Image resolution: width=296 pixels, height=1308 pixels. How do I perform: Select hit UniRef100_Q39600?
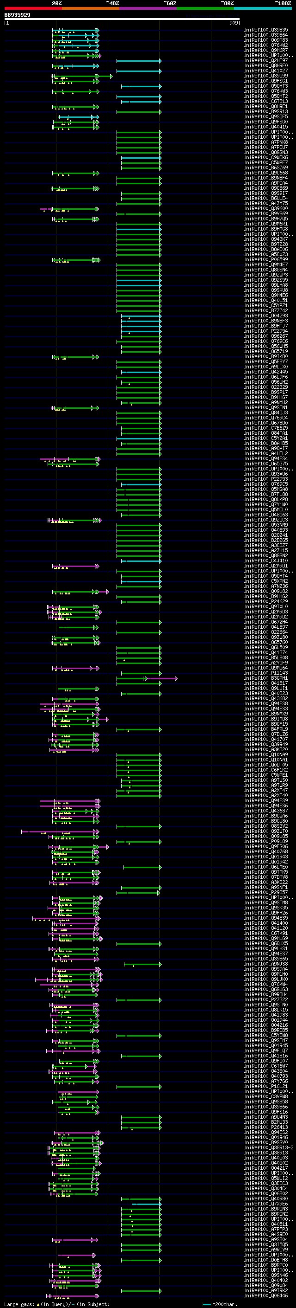(x=265, y=209)
